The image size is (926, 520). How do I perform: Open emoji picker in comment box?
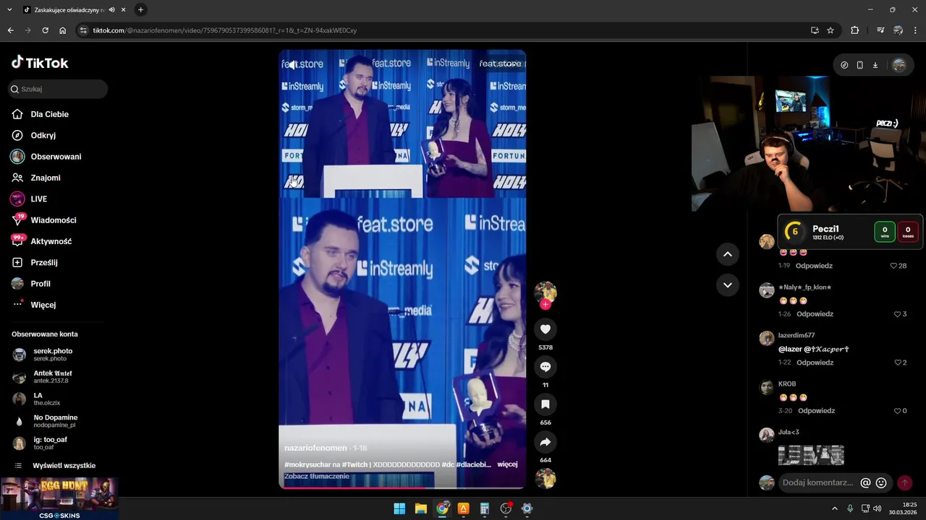881,482
